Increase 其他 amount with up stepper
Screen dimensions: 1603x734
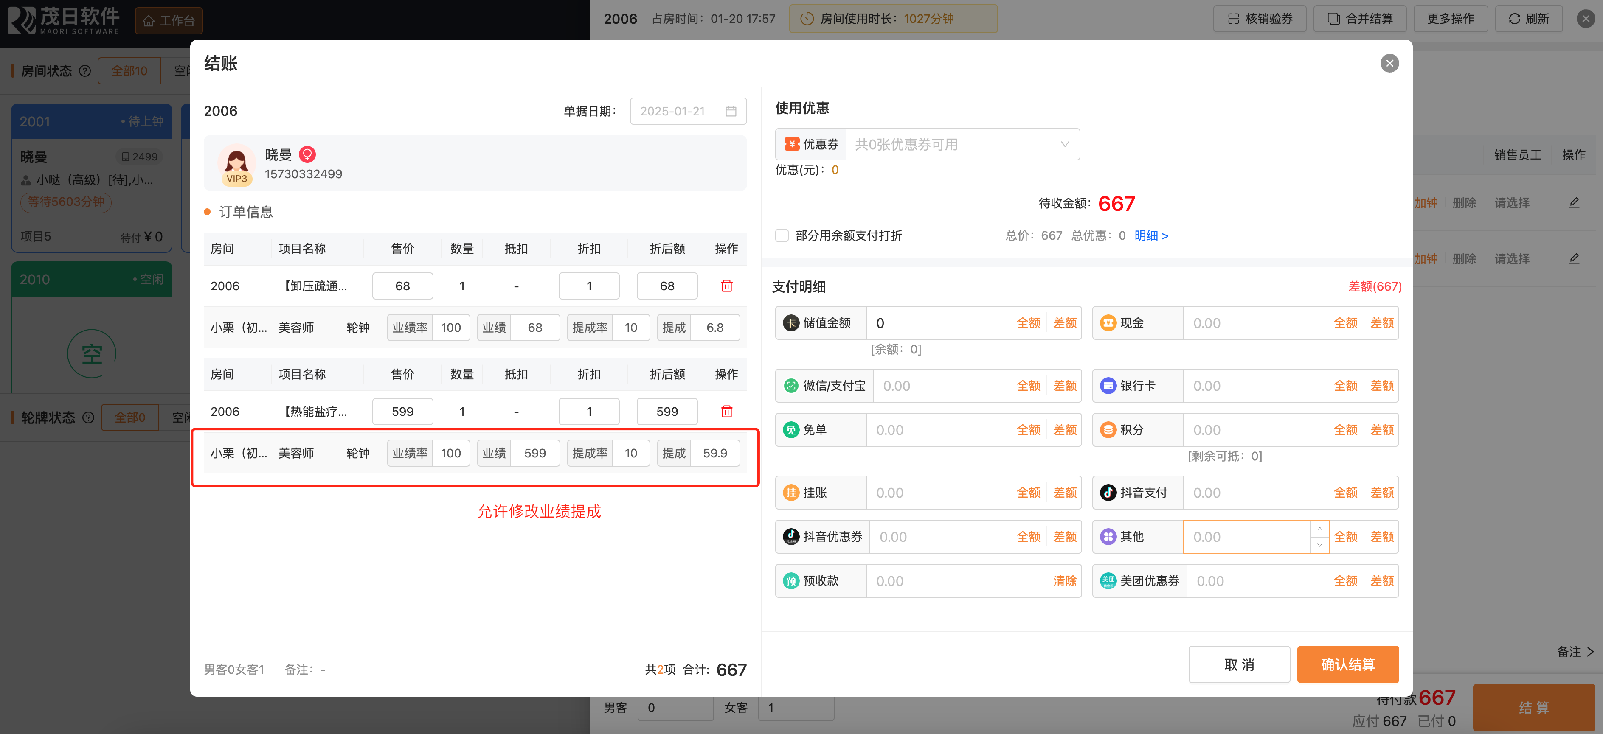[x=1319, y=529]
